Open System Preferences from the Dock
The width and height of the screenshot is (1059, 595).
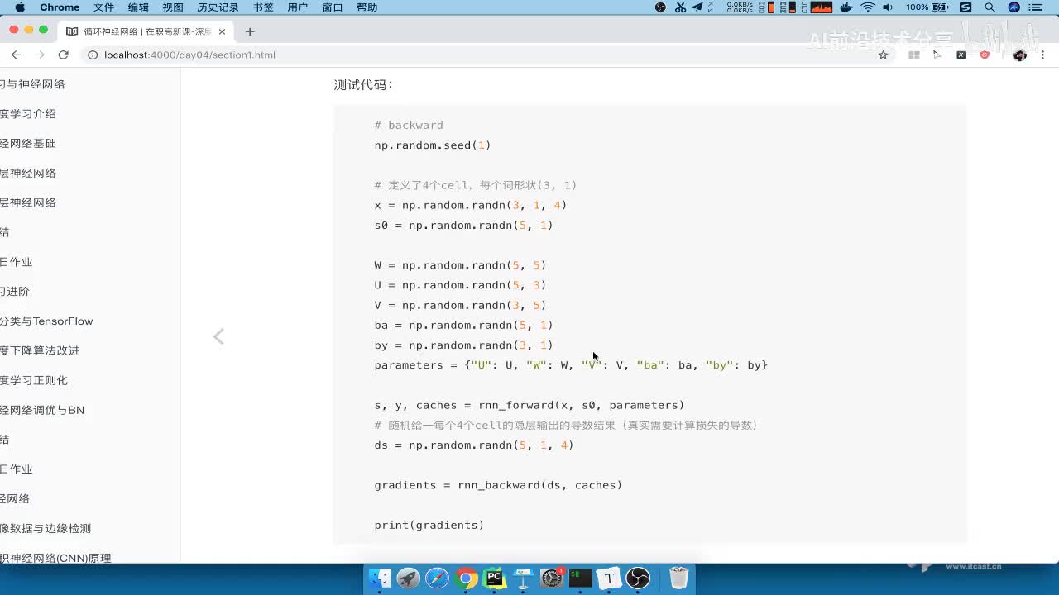[552, 578]
